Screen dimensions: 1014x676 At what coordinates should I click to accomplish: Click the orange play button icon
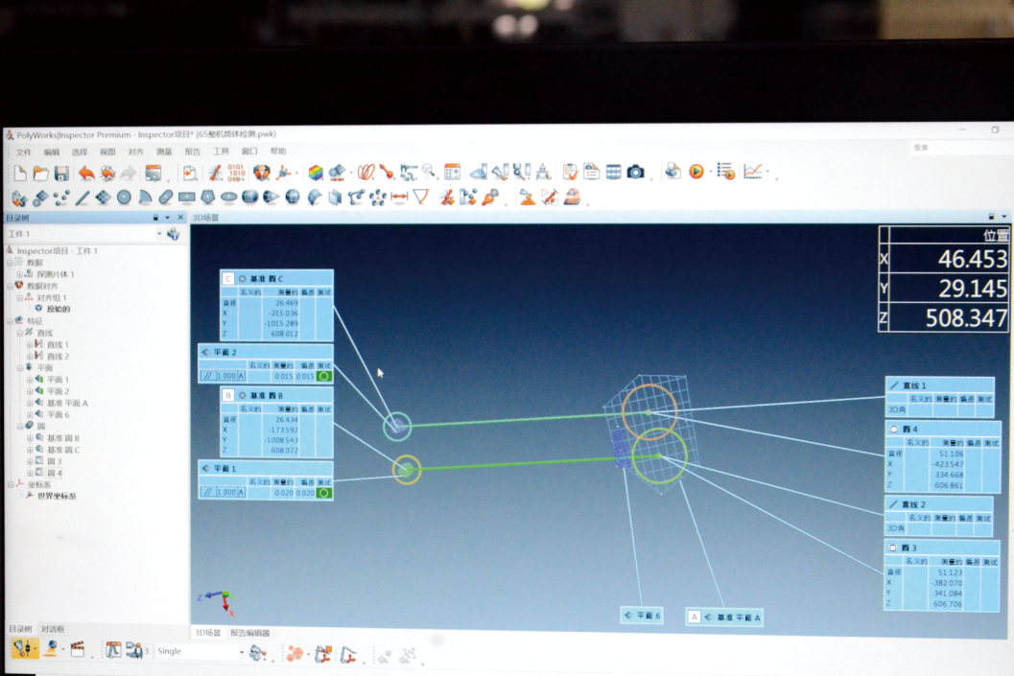click(x=696, y=172)
